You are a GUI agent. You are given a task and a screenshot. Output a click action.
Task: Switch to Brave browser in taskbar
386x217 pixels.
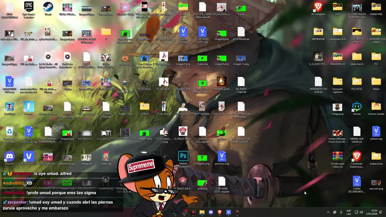(x=220, y=212)
